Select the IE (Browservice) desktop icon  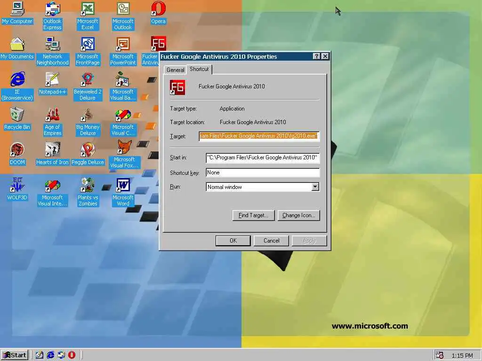[17, 86]
